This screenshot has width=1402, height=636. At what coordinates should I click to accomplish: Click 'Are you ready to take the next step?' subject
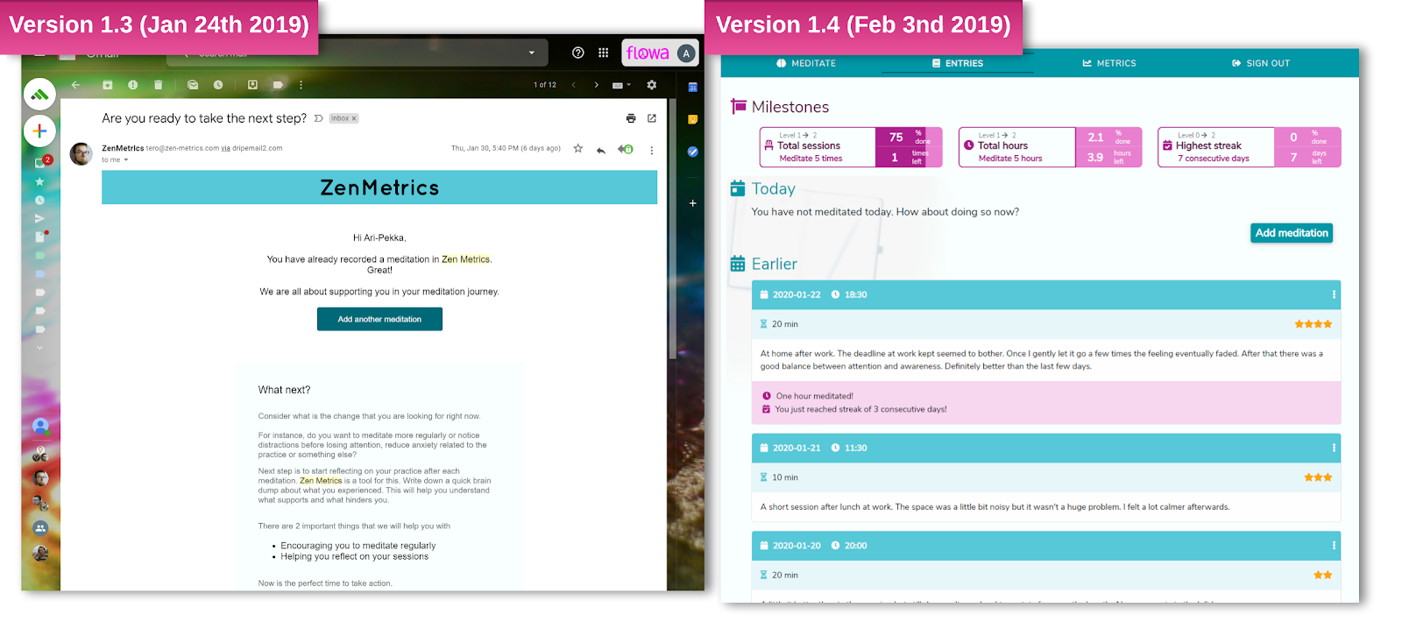tap(204, 118)
